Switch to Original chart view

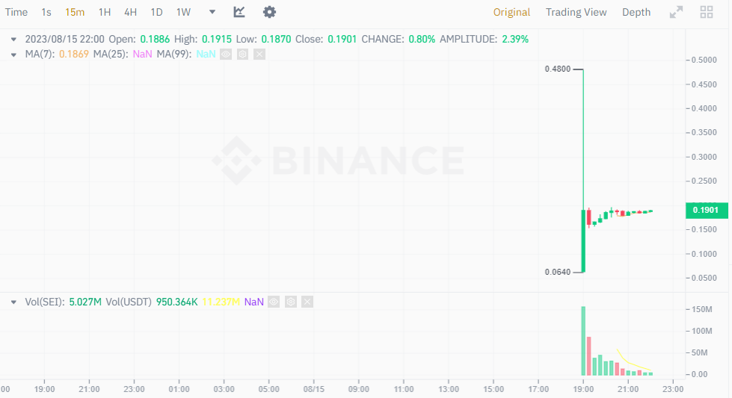511,12
